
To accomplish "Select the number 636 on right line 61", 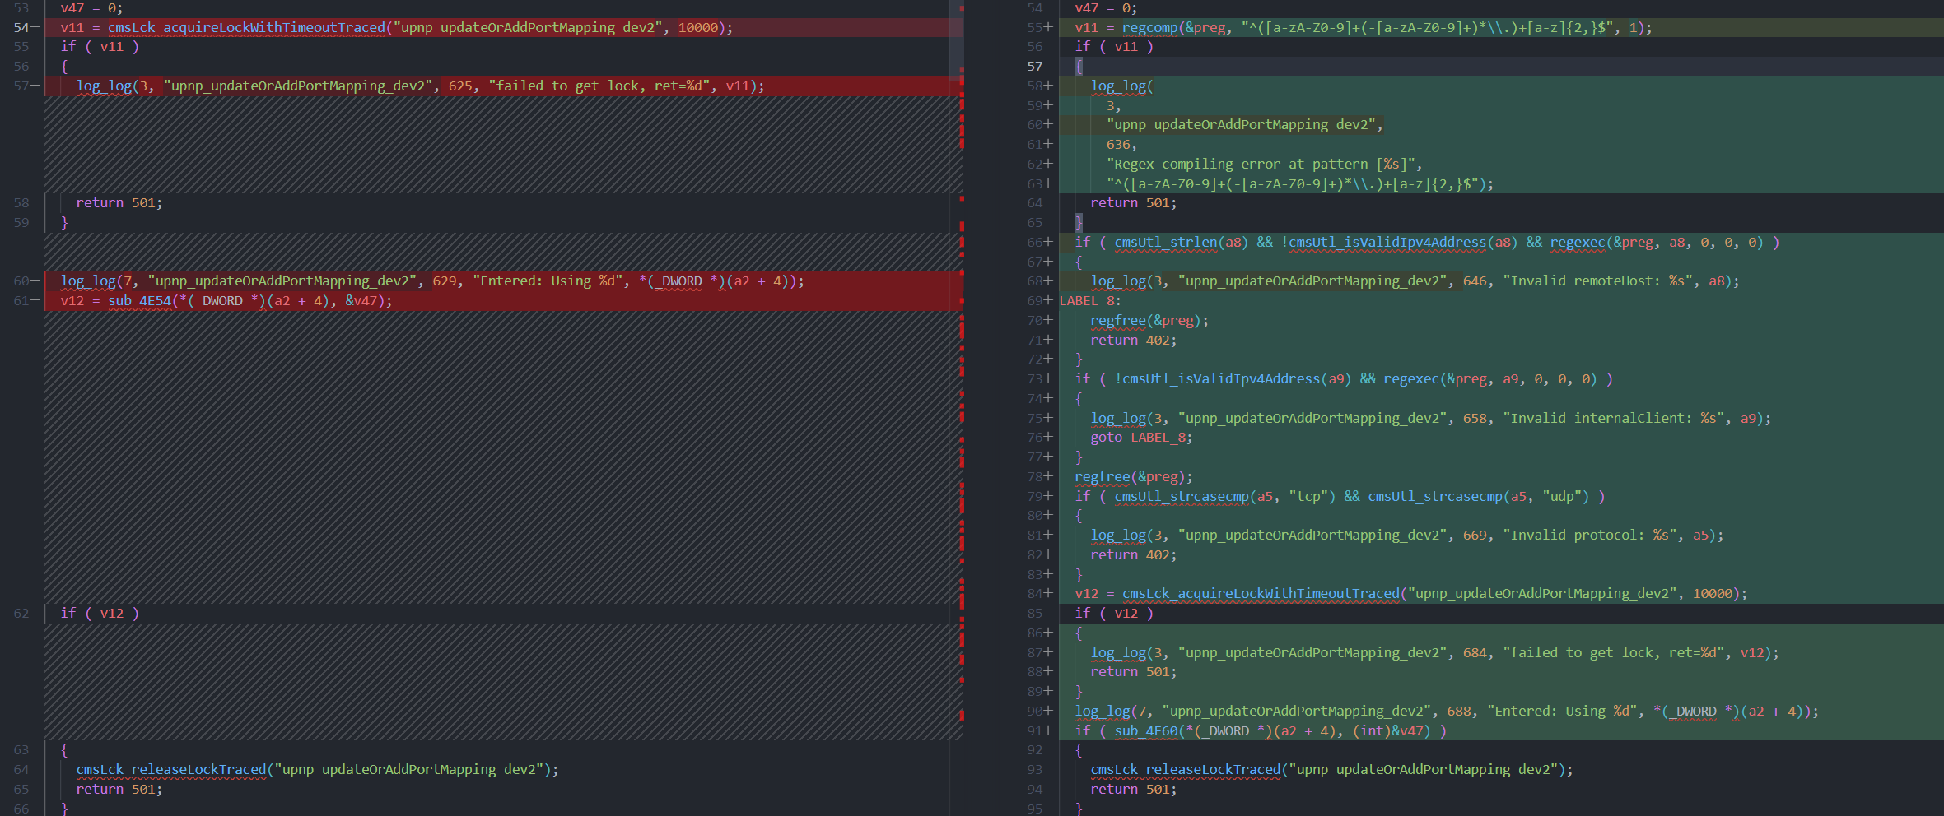I will 1118,144.
